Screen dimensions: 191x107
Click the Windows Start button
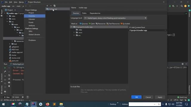click(3, 104)
